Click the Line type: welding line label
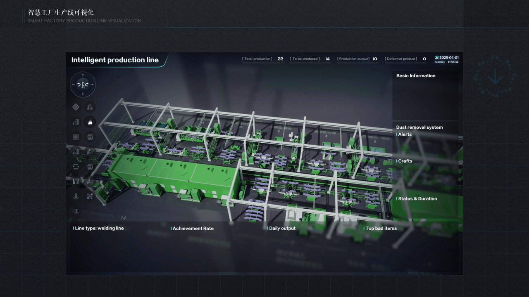 pos(99,228)
